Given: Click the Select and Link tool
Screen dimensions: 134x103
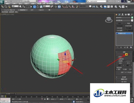Looking at the screenshot, I should 2,7.
